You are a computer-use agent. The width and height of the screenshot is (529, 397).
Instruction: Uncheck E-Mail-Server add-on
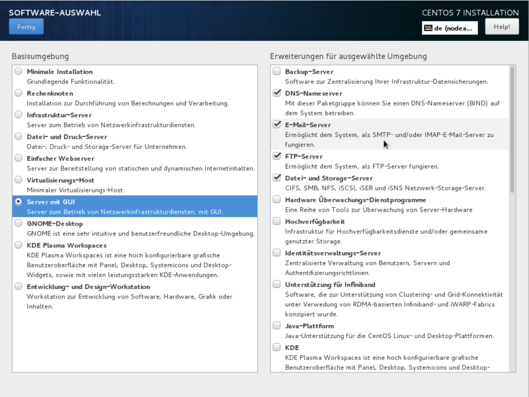276,124
